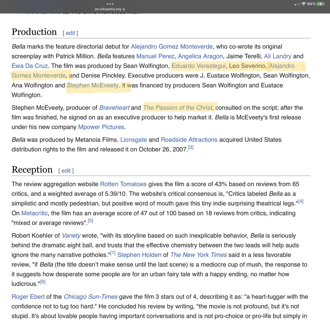Click the 94% battery percentage text
The image size is (330, 323).
(x=311, y=4)
